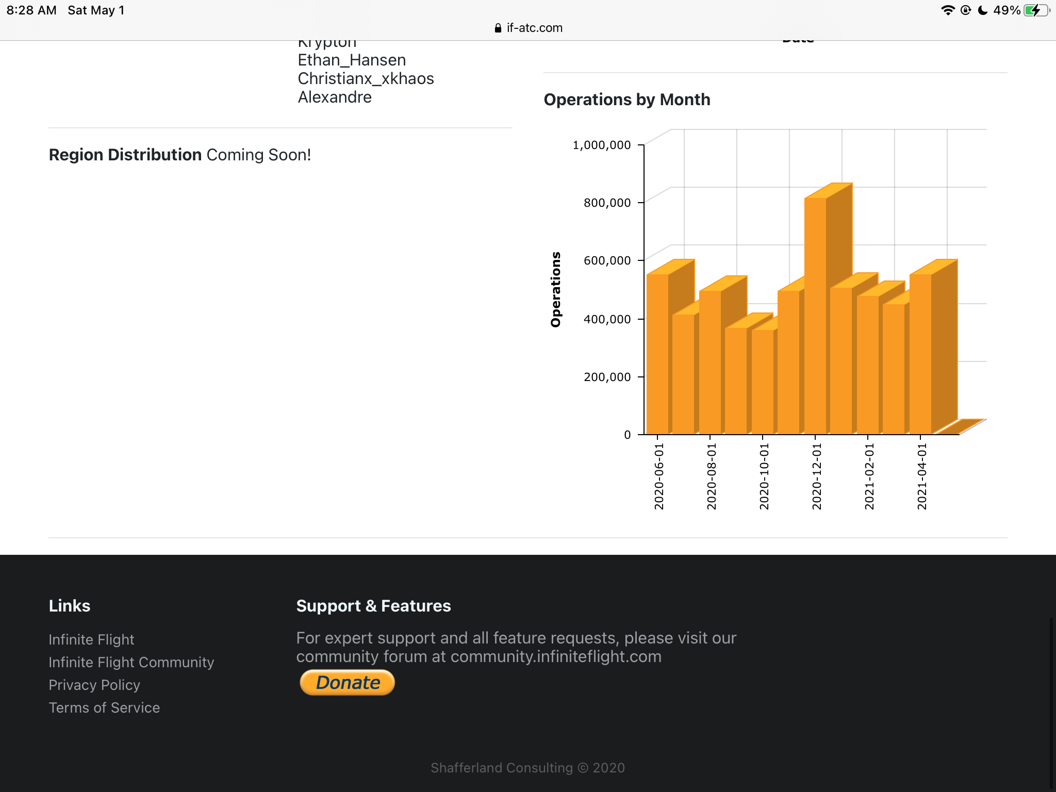
Task: Tap the Do Not Disturb moon icon
Action: click(983, 10)
